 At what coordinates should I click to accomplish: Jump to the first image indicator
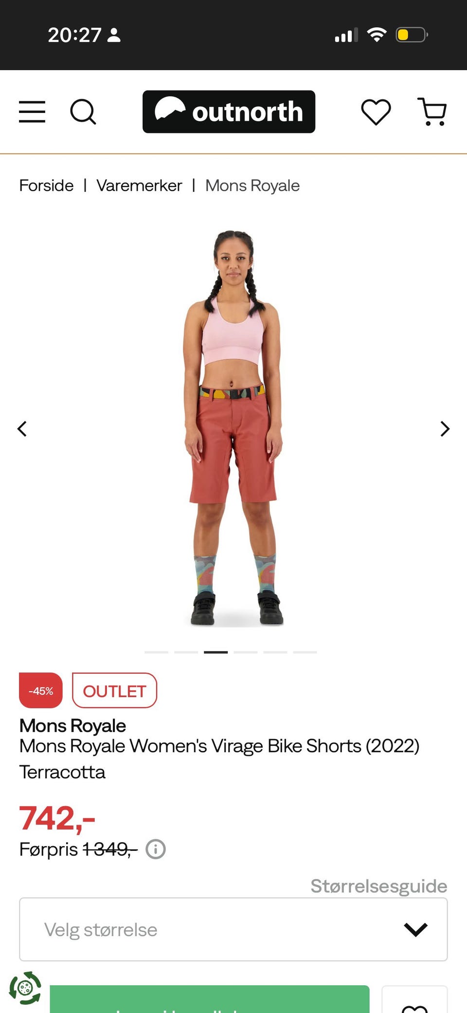pos(156,652)
